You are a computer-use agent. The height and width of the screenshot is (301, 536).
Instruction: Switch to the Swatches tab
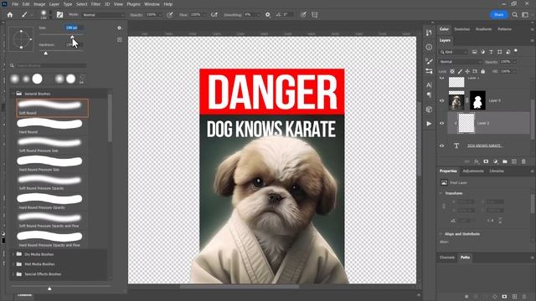click(461, 29)
